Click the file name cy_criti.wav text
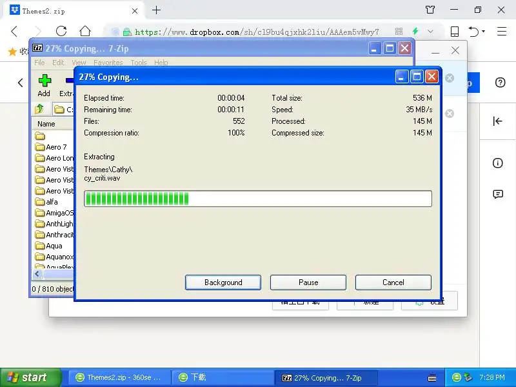Viewport: 516px width, 387px height. tap(102, 179)
